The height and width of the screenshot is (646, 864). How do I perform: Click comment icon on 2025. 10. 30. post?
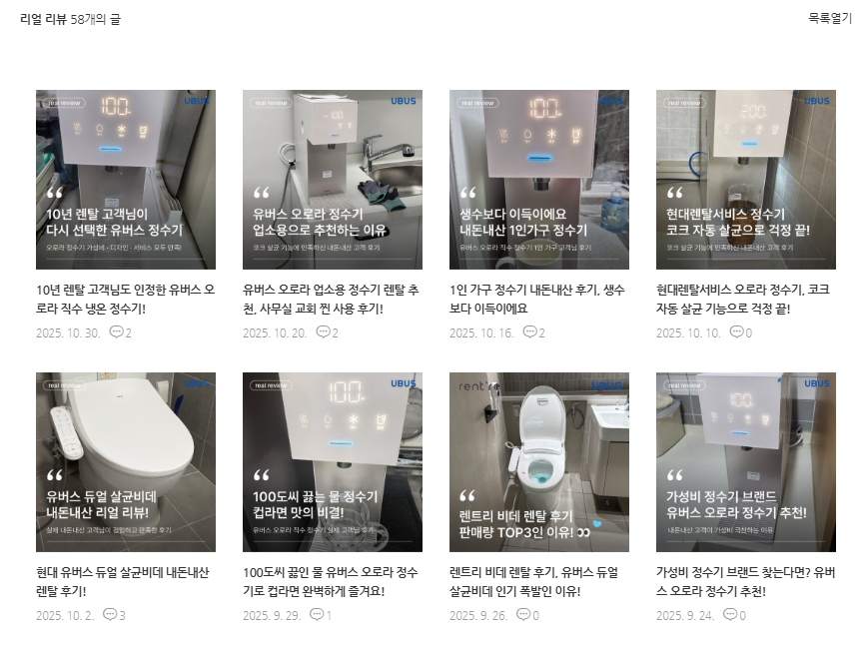(116, 331)
